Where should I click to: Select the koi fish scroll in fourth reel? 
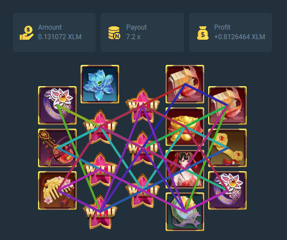[x=185, y=84]
